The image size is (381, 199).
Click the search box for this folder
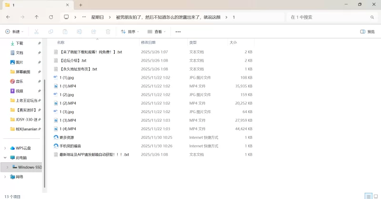[x=329, y=17]
